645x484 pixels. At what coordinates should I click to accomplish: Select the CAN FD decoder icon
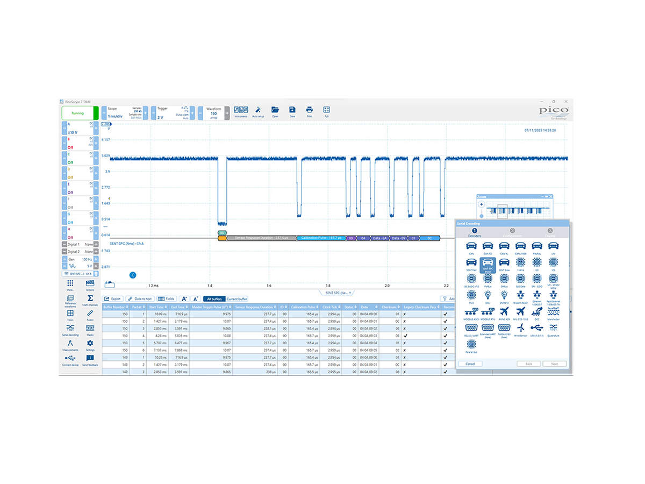click(488, 246)
